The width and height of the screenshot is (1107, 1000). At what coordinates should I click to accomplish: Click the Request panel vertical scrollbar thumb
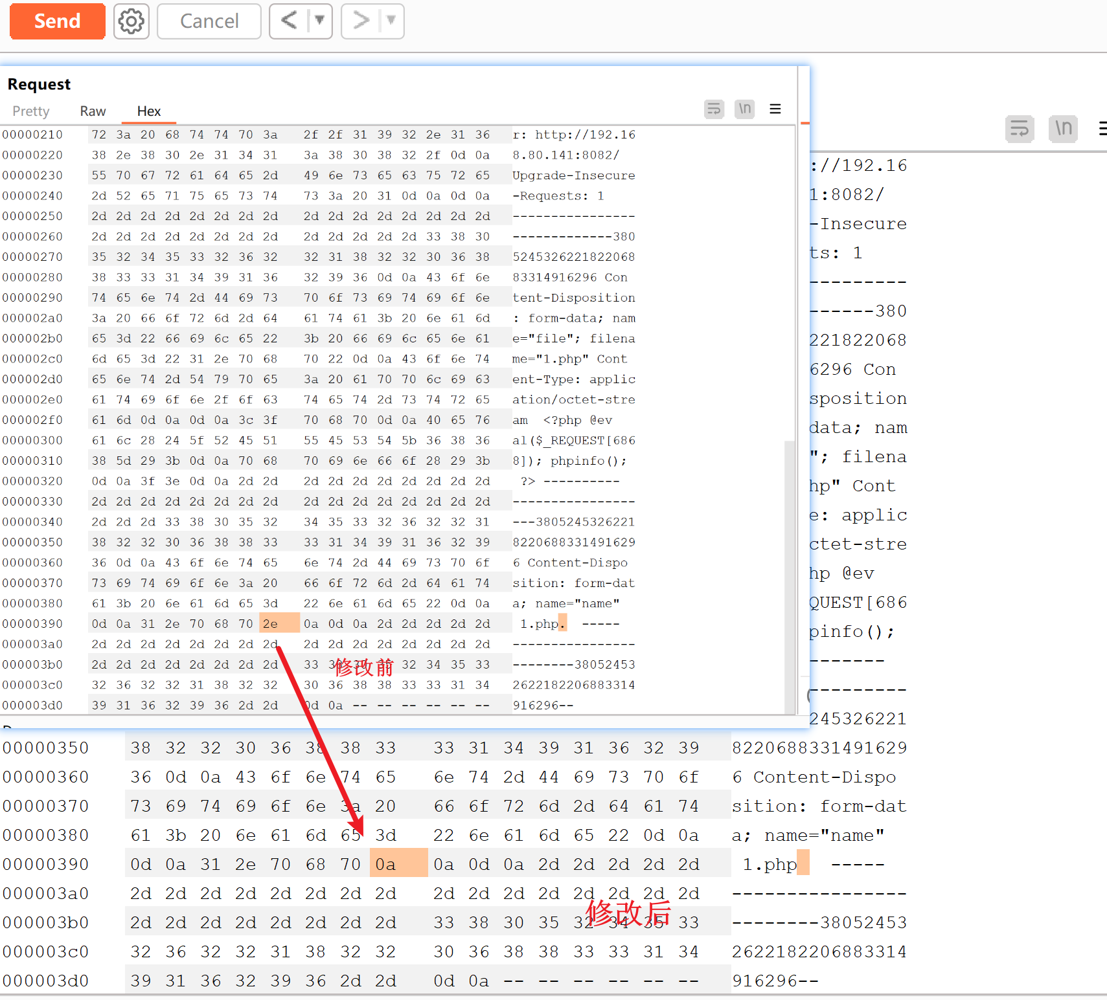790,576
